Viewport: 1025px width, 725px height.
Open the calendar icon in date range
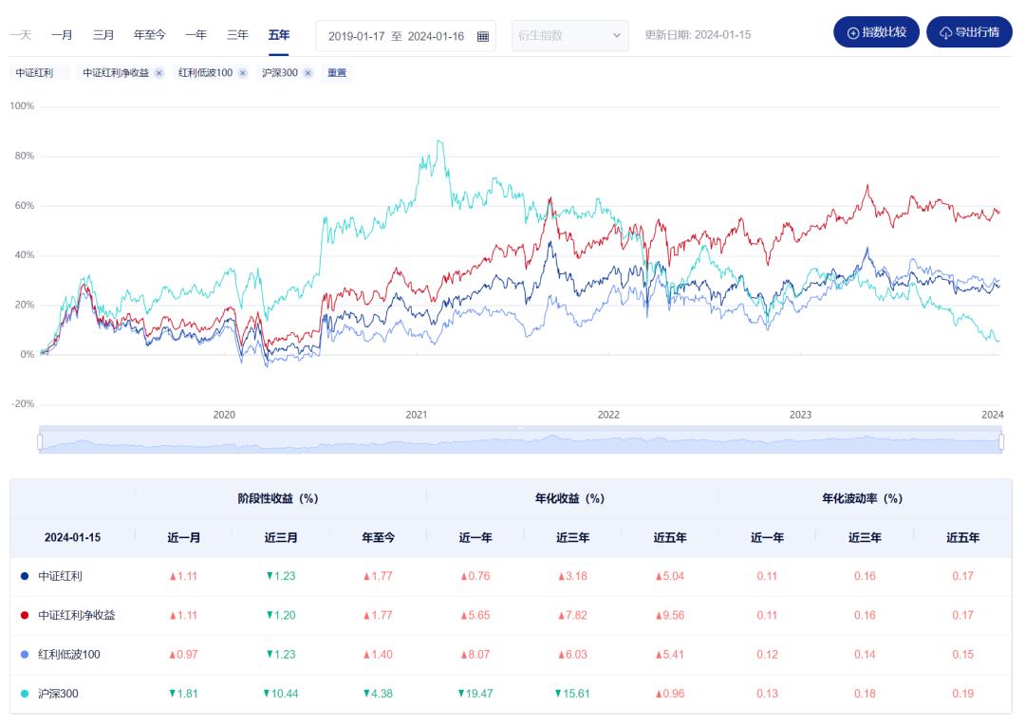tap(483, 36)
